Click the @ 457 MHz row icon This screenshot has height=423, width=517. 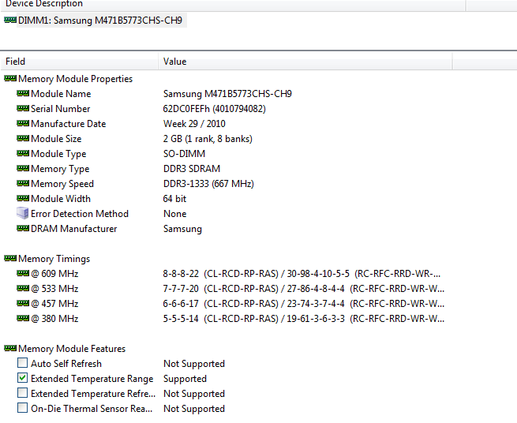click(23, 303)
